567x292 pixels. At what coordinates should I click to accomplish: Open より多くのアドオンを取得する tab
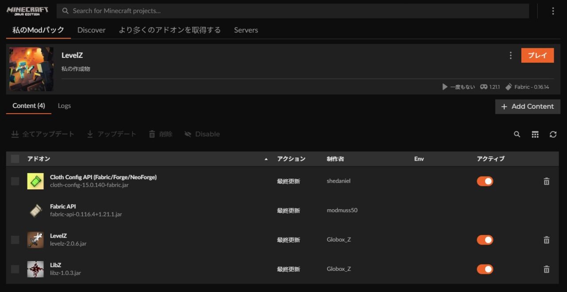(x=170, y=30)
